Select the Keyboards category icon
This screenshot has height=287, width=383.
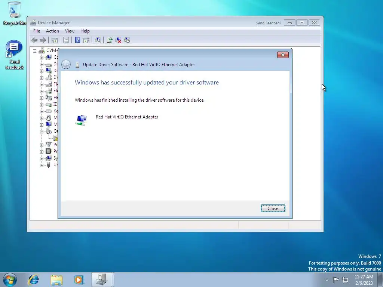point(49,111)
